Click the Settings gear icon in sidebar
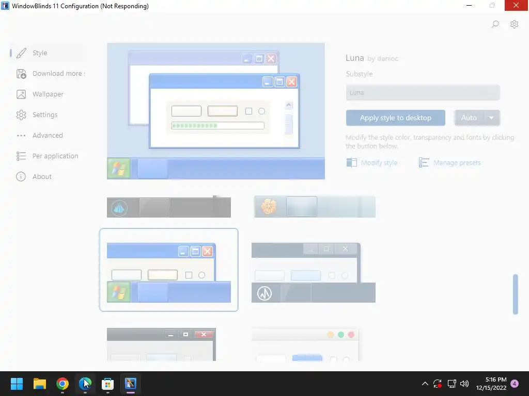529x396 pixels. point(21,115)
